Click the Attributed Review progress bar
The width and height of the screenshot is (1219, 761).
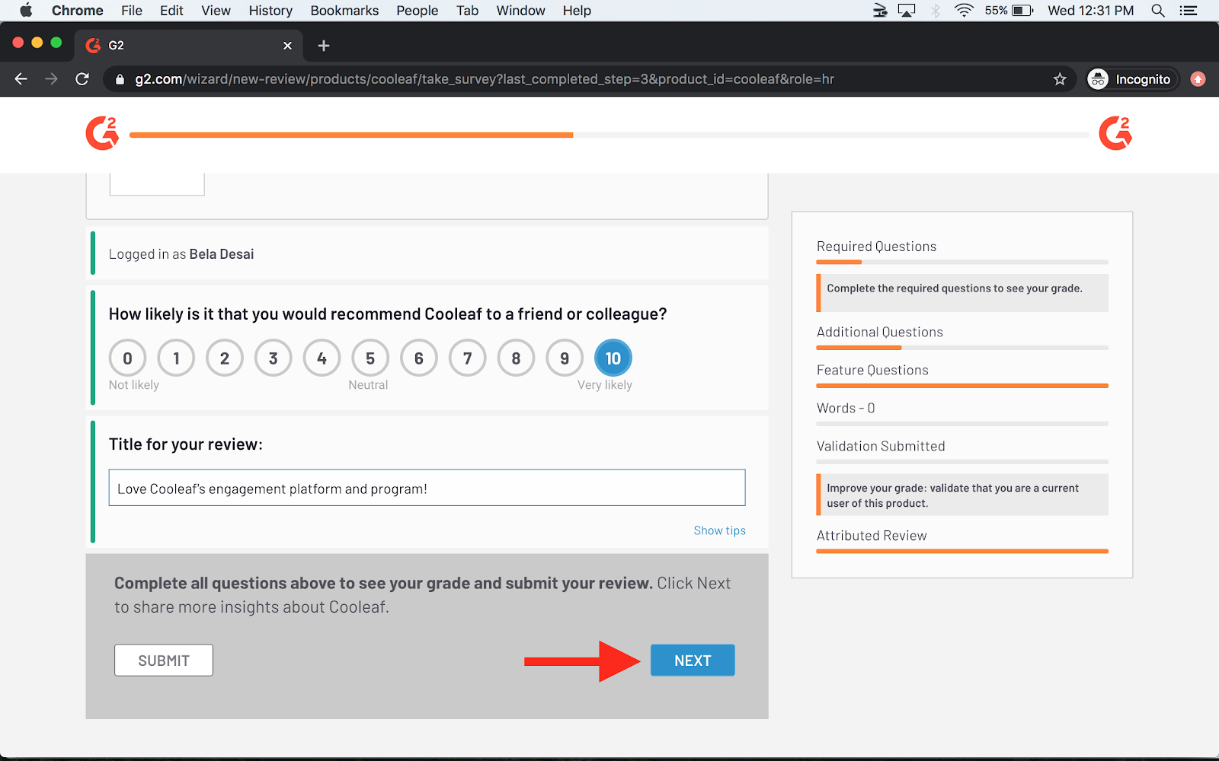point(962,551)
